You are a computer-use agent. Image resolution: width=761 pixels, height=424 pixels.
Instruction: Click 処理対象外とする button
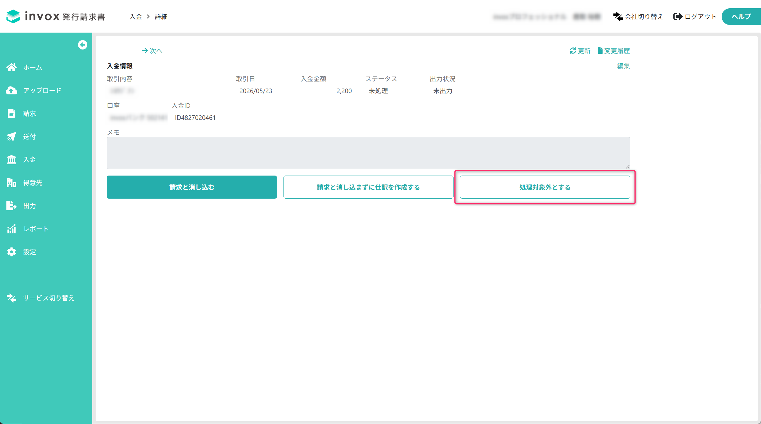click(x=545, y=187)
